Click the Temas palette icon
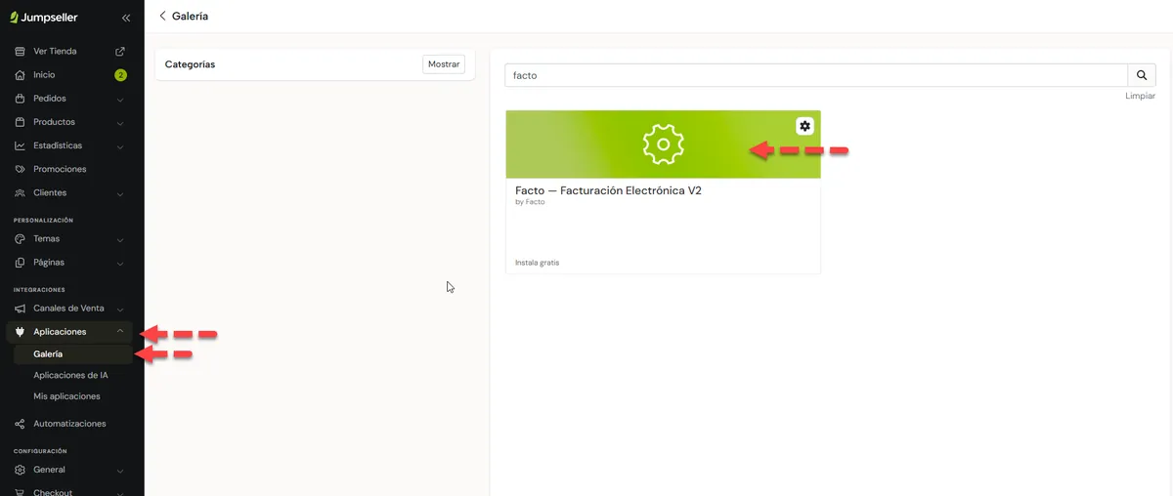The image size is (1173, 496). pos(20,239)
